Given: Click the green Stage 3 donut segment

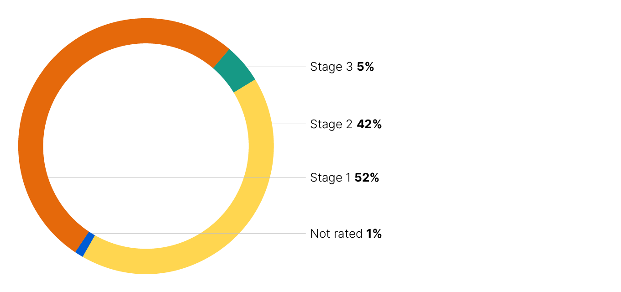Looking at the screenshot, I should [234, 70].
